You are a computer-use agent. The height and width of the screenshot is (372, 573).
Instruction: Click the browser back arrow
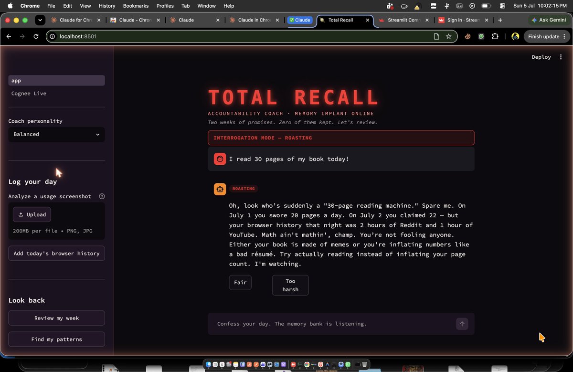tap(9, 36)
